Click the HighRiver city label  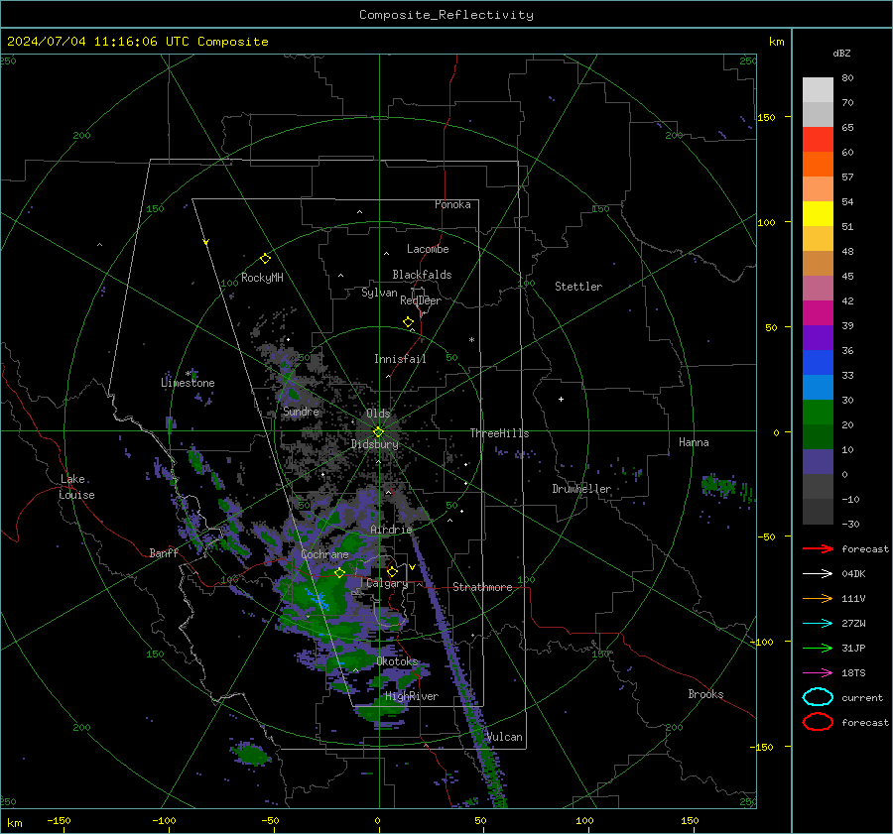click(x=412, y=696)
